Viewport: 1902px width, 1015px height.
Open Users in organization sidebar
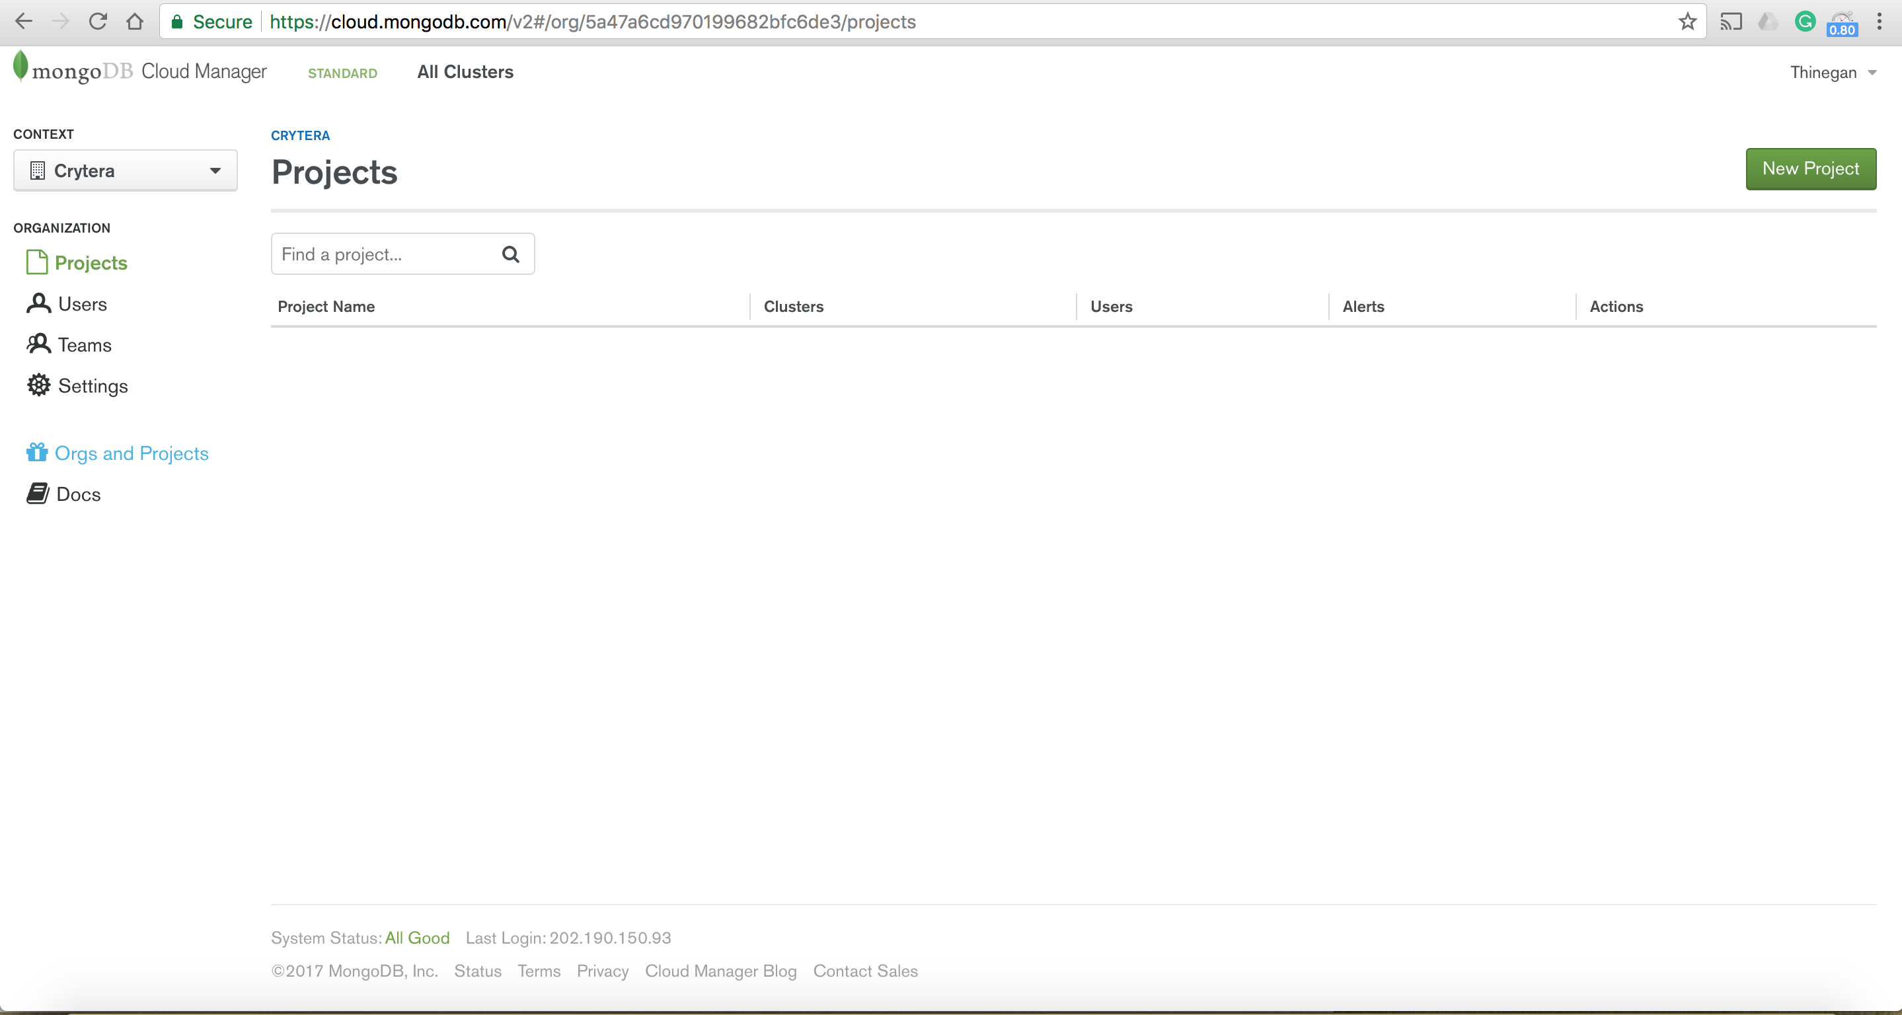point(82,304)
